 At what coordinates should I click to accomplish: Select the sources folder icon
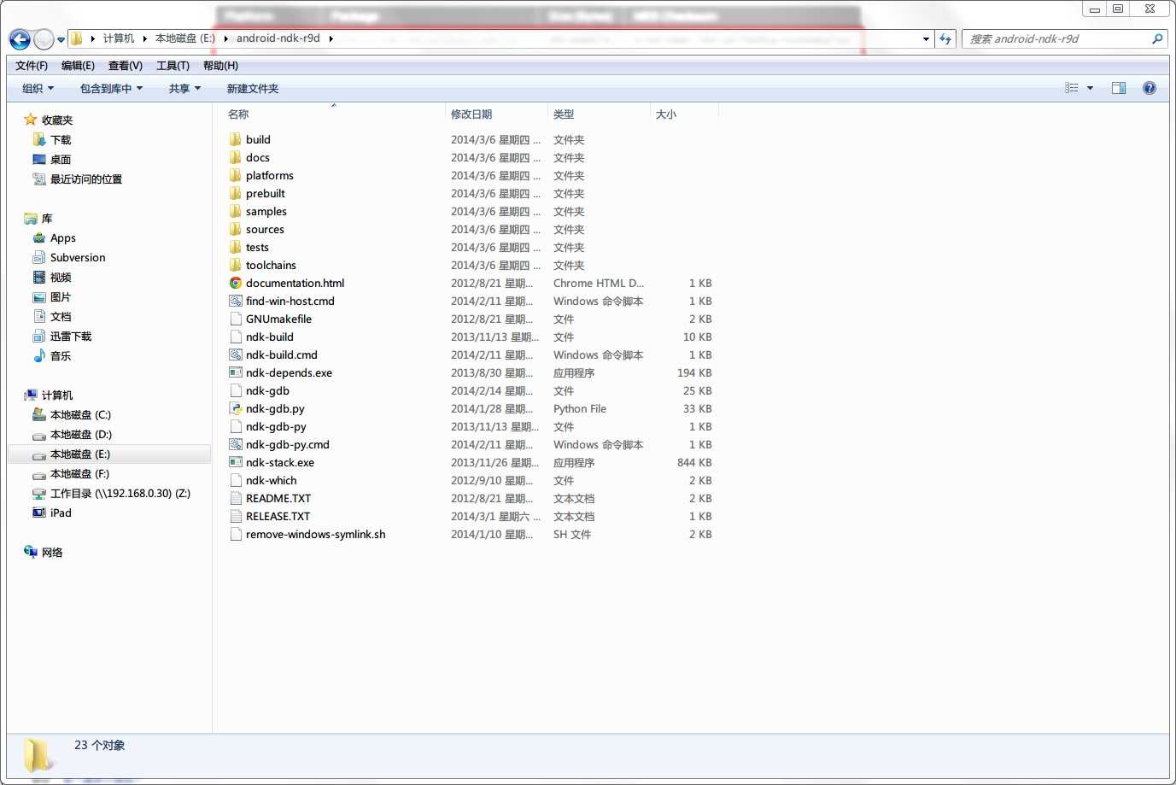coord(236,229)
